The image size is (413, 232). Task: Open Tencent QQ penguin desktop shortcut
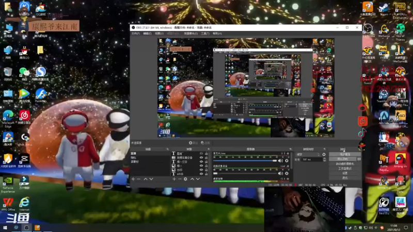point(24,53)
